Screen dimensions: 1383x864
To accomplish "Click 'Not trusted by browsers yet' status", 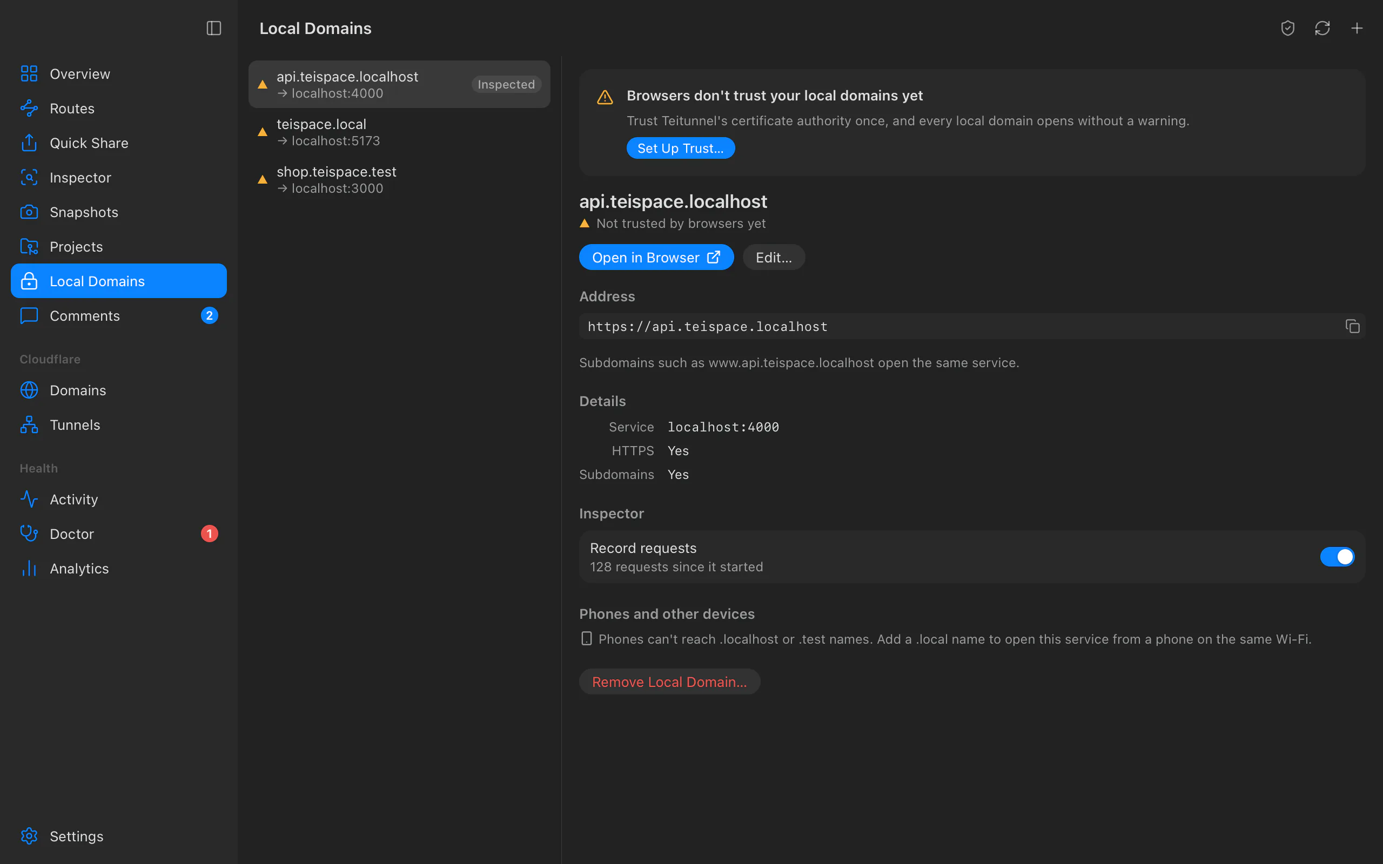I will pos(681,224).
